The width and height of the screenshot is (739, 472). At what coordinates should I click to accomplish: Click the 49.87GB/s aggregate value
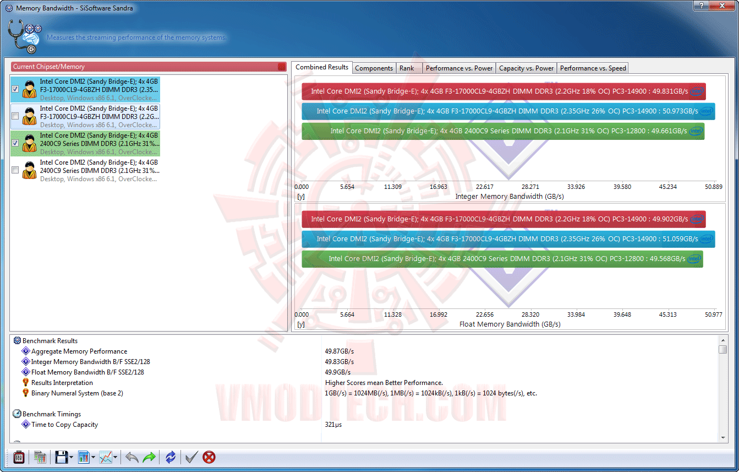coord(340,351)
